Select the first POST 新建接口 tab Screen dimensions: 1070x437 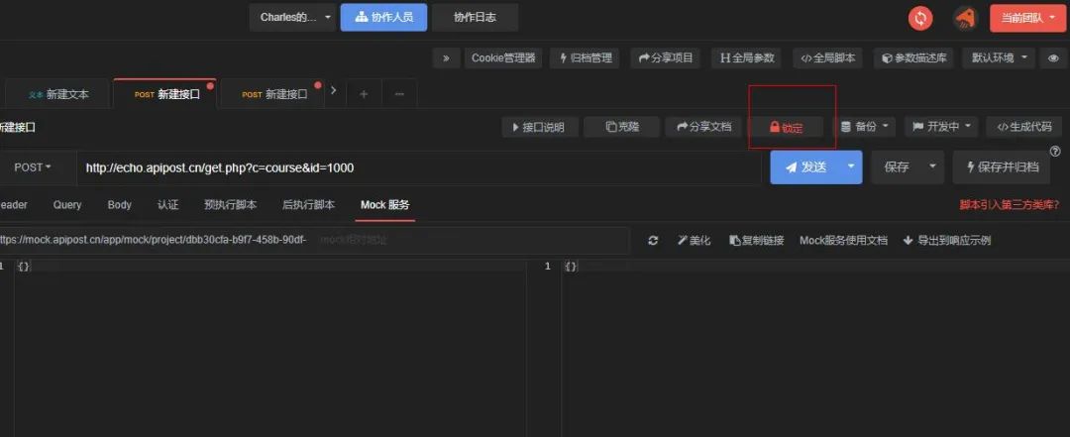click(165, 94)
